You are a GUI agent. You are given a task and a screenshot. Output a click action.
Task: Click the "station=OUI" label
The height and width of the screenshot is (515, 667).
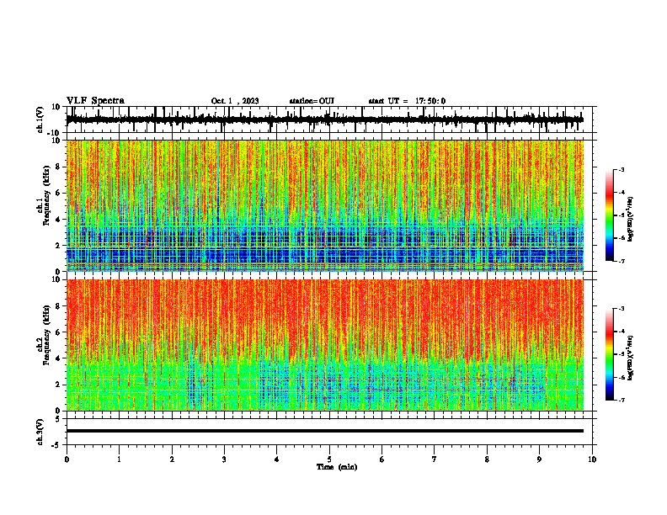tap(312, 101)
